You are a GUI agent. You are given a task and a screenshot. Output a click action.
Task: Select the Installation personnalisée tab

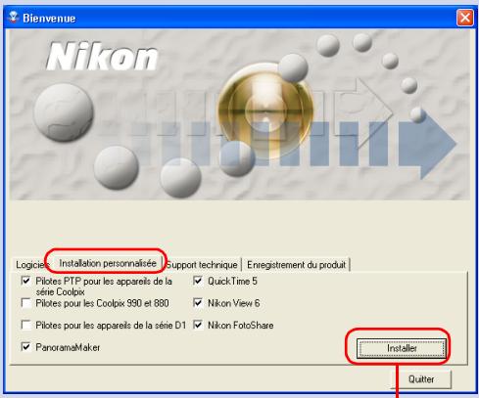108,263
